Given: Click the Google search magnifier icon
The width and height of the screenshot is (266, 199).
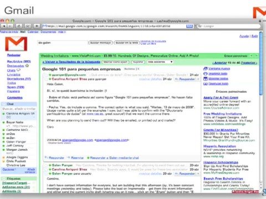Looking at the screenshot, I should (x=199, y=26).
